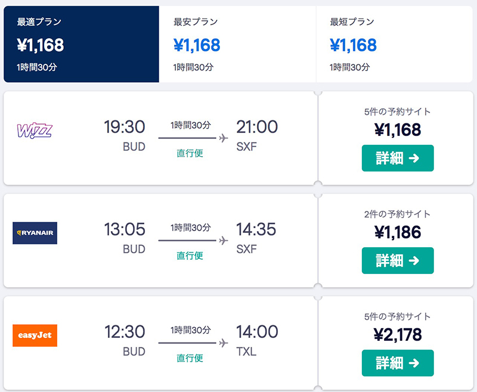Click the airplane icon on easyJet flight

224,343
